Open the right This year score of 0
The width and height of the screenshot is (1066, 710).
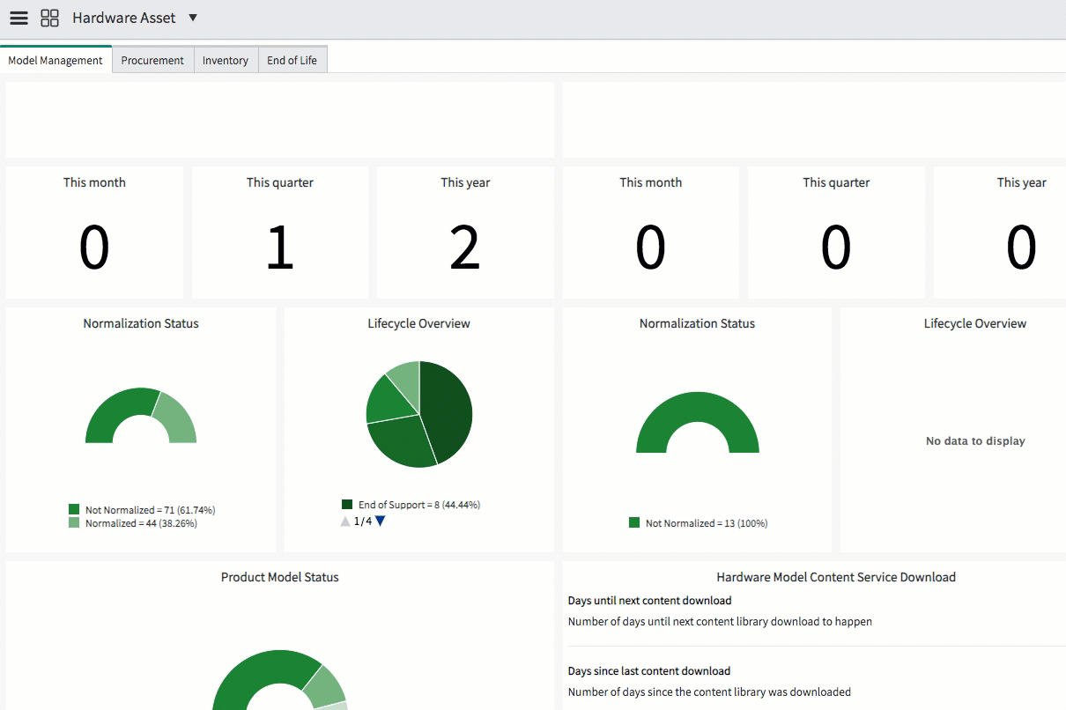(x=1022, y=248)
